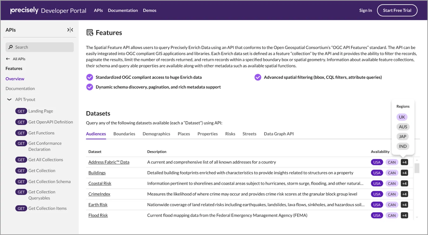This screenshot has width=428, height=235.
Task: Open the Address Fabric Data dataset link
Action: click(x=109, y=162)
